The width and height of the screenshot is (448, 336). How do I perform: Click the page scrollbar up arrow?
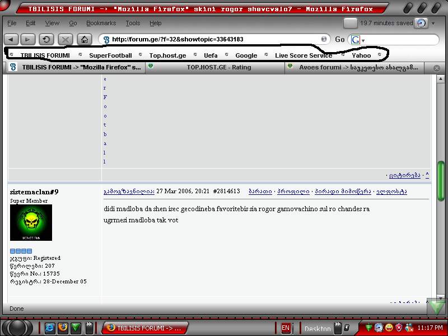point(440,79)
